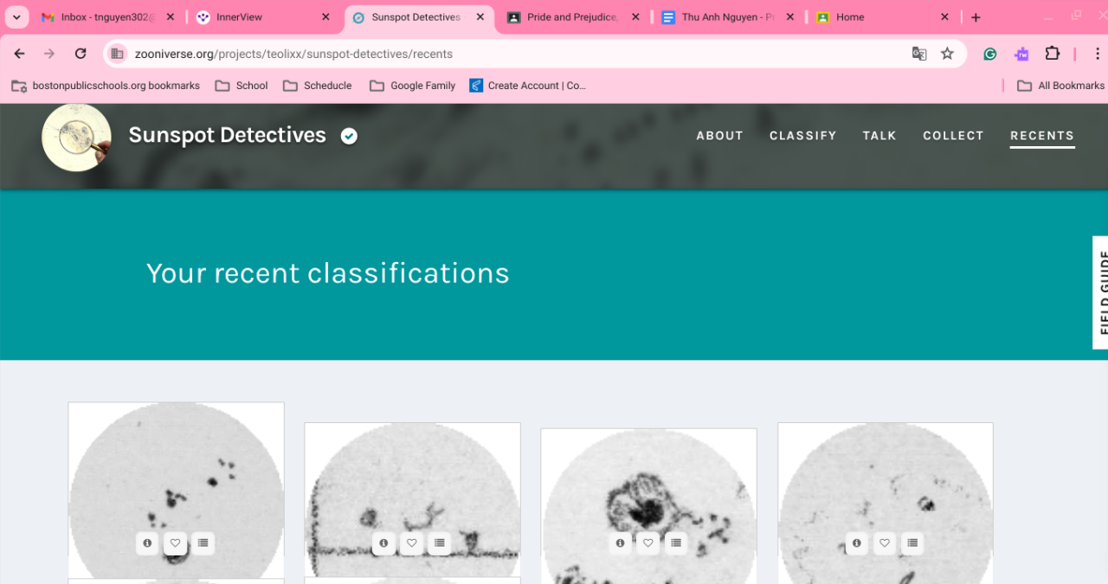1108x584 pixels.
Task: Open the Grammarly extension icon
Action: (990, 54)
